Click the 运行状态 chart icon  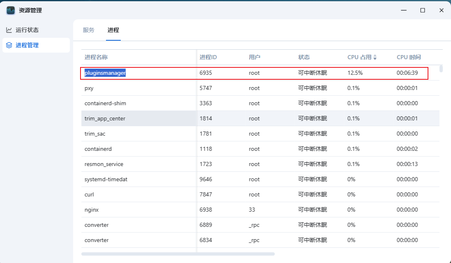[x=9, y=30]
